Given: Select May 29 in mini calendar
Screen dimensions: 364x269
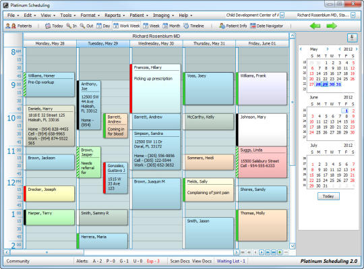Looking at the screenshot, I should pyautogui.click(x=325, y=84).
